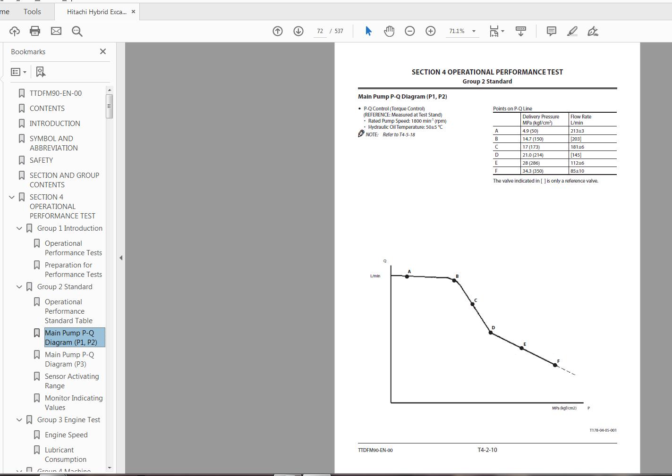Select the highlight text pen tool

(x=572, y=31)
